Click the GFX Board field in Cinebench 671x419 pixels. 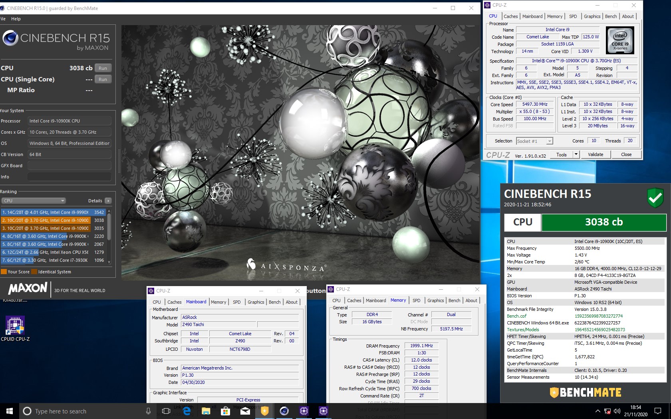point(69,166)
